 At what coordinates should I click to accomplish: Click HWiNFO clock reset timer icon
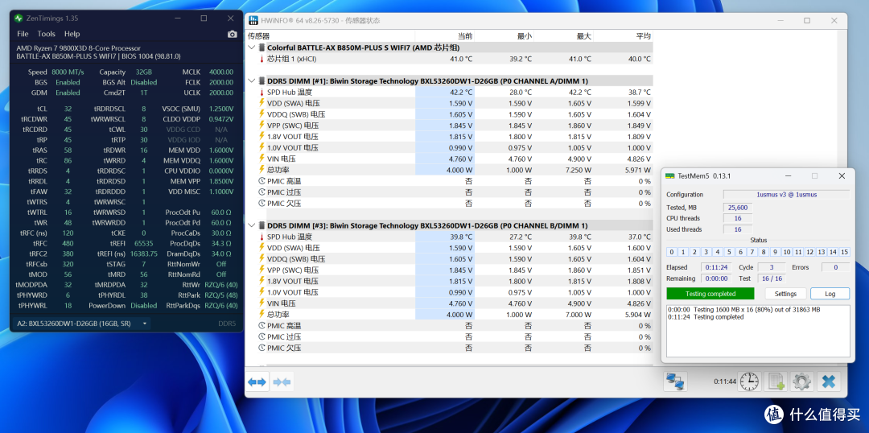749,381
